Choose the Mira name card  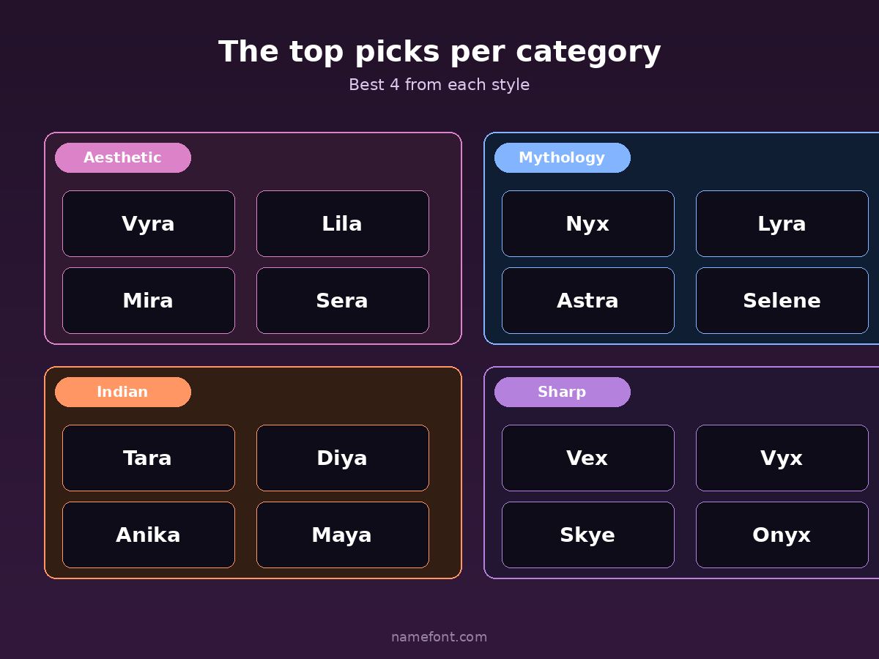(x=149, y=301)
